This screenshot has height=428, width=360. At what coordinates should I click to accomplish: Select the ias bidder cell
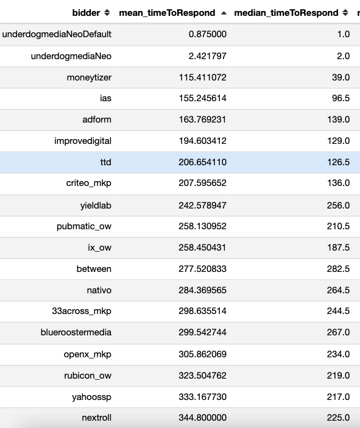[x=105, y=98]
